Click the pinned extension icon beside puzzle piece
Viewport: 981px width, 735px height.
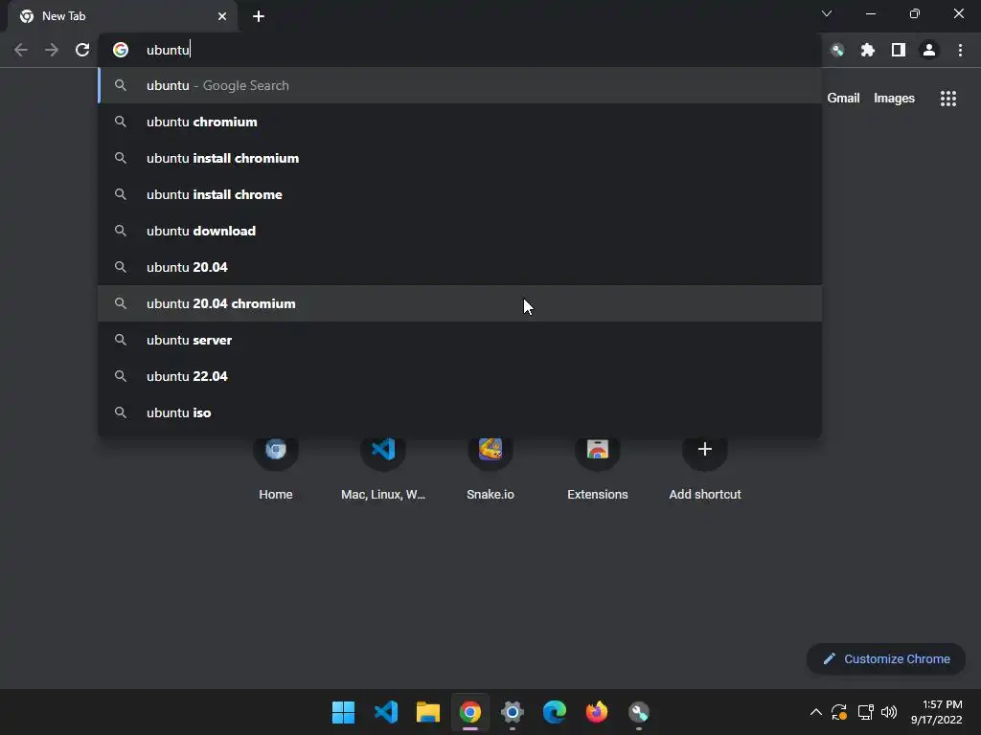click(x=837, y=50)
